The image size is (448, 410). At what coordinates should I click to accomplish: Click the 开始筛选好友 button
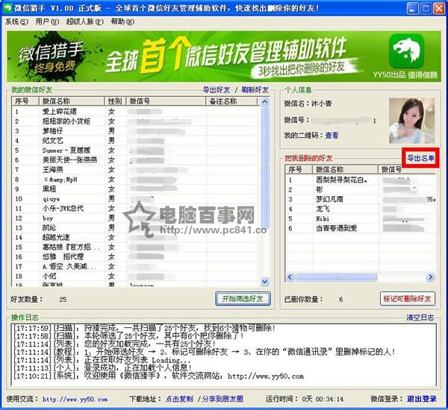pos(243,299)
